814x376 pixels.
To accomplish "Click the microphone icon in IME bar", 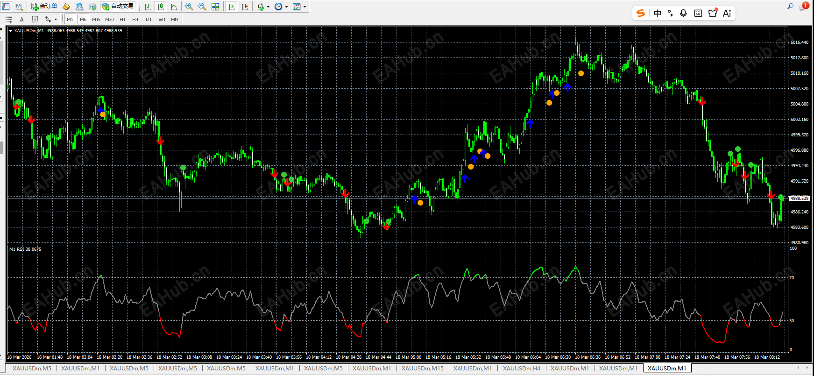I will pyautogui.click(x=683, y=13).
